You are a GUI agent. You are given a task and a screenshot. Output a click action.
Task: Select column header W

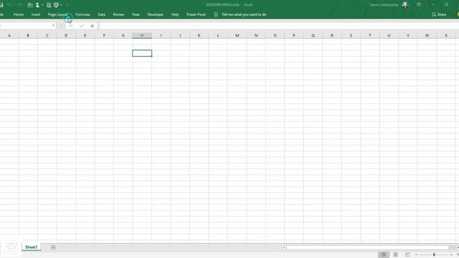(427, 35)
